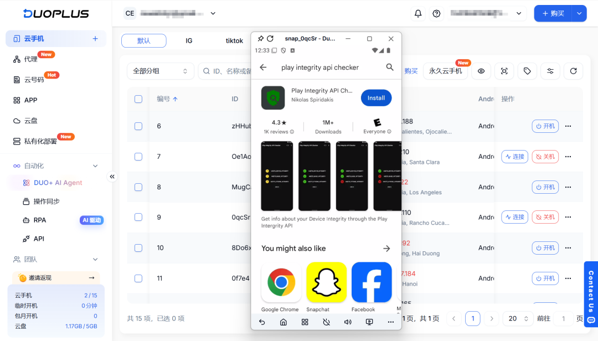598x341 pixels.
Task: Pin the snap_0qcSr phone window
Action: pyautogui.click(x=260, y=39)
